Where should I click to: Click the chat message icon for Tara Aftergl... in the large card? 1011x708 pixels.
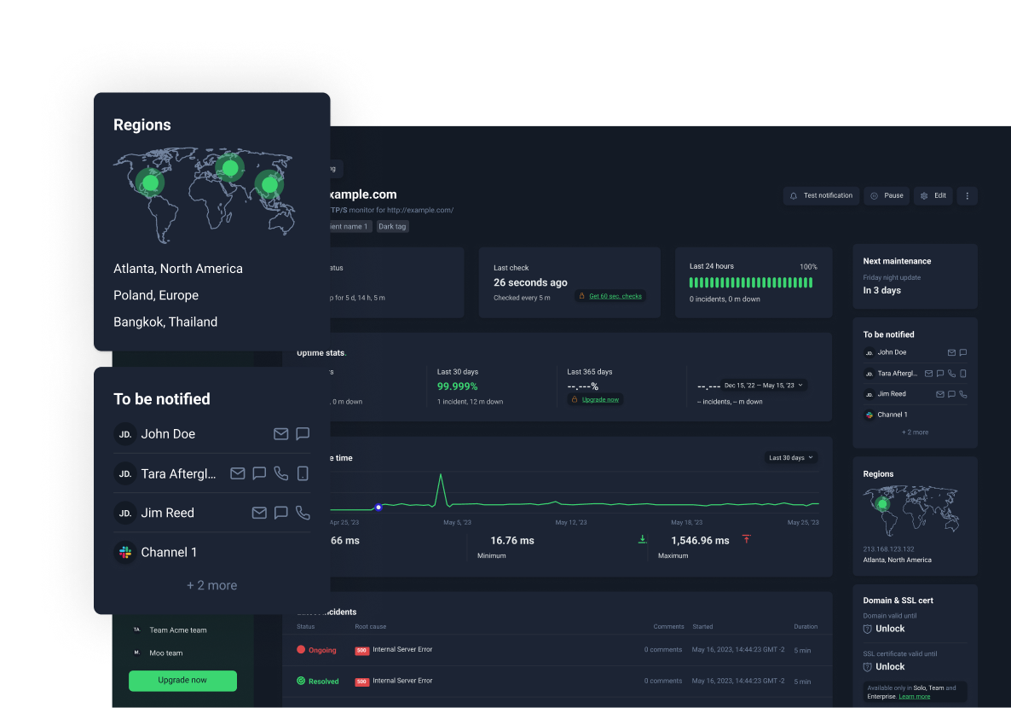pyautogui.click(x=259, y=473)
